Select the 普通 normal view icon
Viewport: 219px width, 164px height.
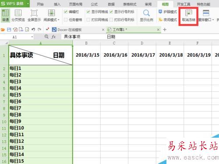tap(6, 15)
